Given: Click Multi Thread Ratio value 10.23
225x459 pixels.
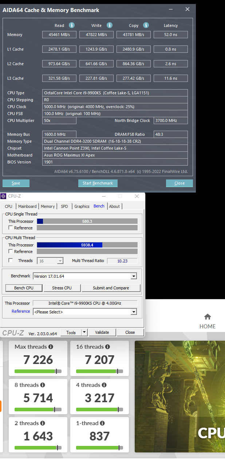Looking at the screenshot, I should point(122,261).
